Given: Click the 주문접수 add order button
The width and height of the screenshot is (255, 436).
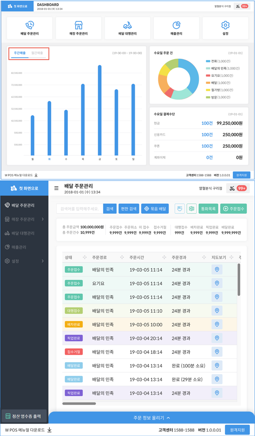Looking at the screenshot, I should pos(234,209).
